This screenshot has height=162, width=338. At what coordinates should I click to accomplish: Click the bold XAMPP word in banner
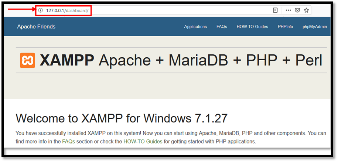coord(67,60)
